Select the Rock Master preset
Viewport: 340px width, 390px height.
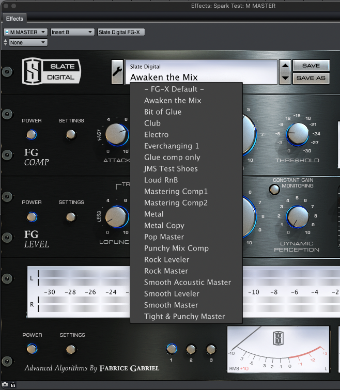coord(186,271)
